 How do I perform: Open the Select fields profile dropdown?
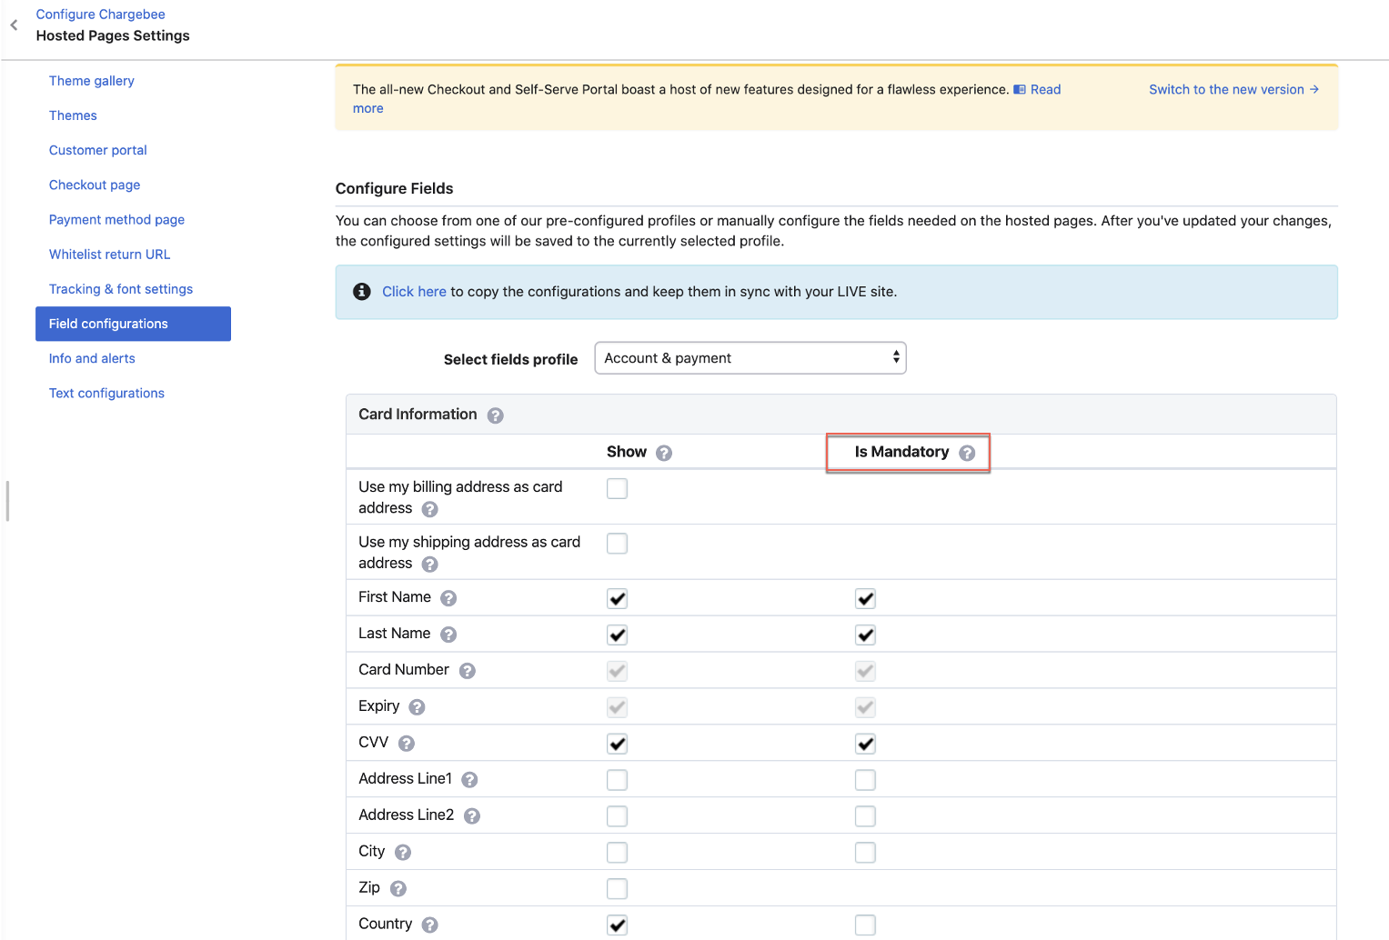750,358
